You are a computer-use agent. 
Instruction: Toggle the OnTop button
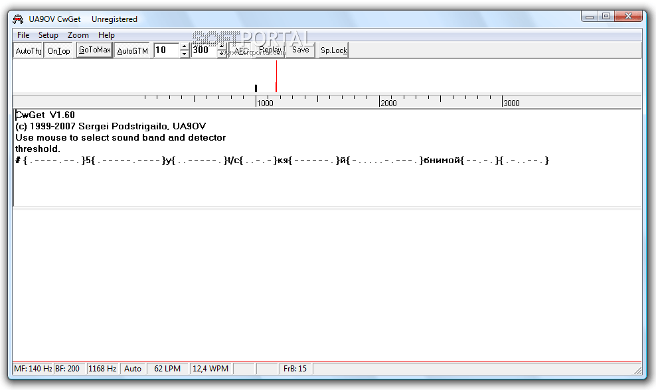pyautogui.click(x=58, y=50)
